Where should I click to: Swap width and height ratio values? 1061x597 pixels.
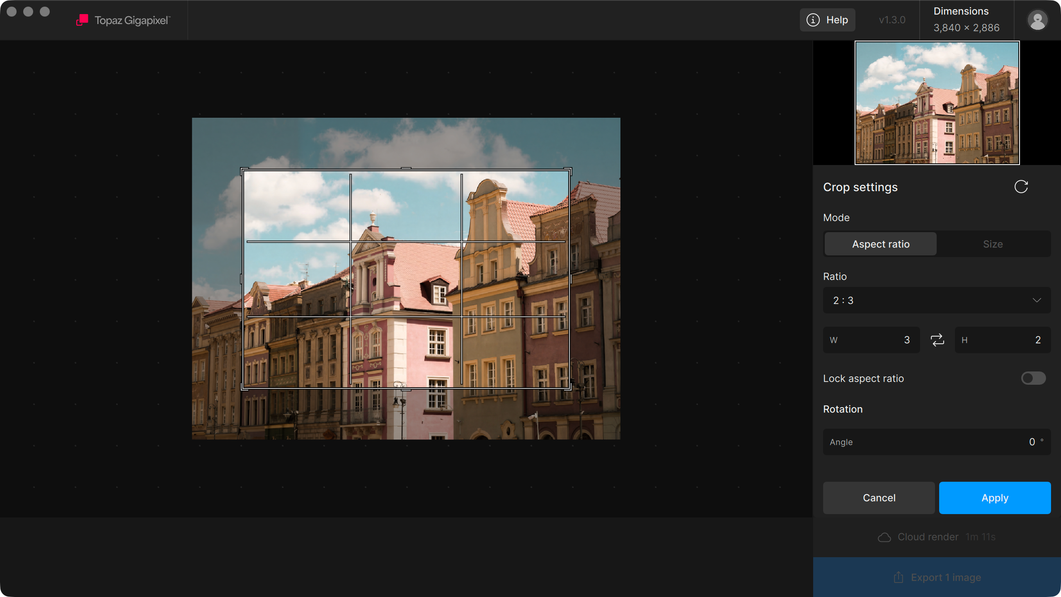937,340
